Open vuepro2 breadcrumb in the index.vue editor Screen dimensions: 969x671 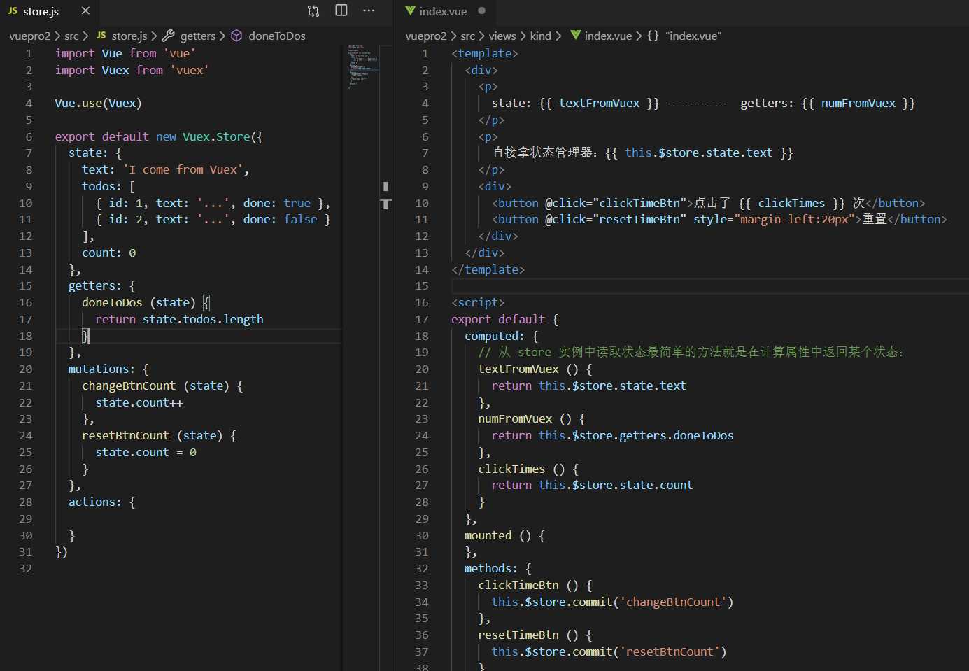426,36
